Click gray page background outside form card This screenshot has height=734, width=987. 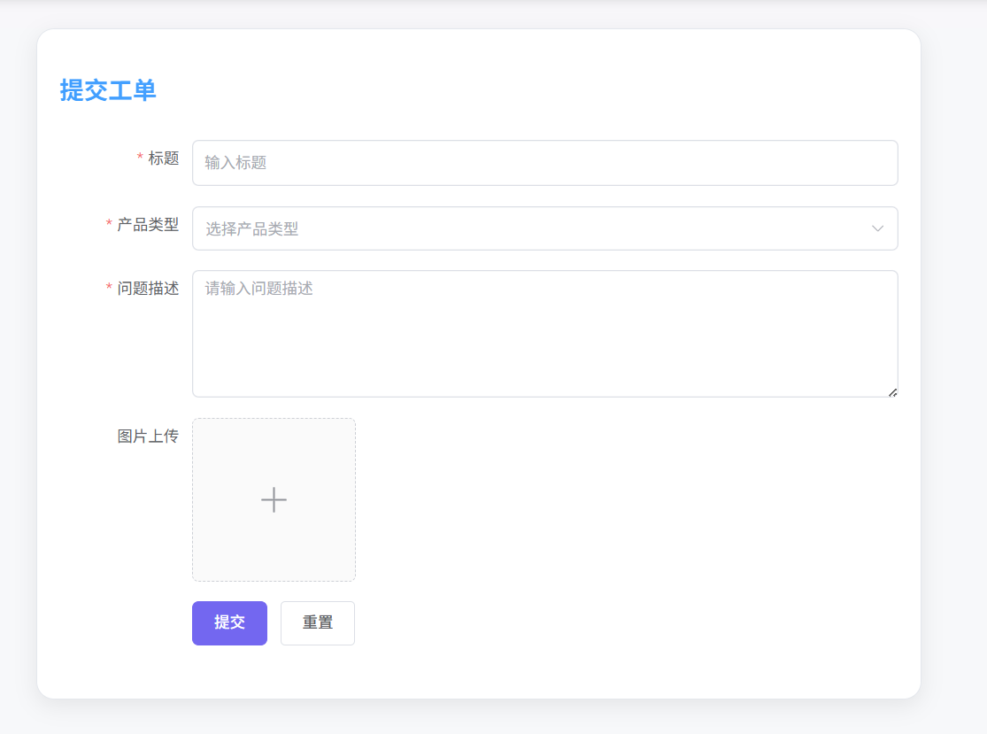click(954, 354)
